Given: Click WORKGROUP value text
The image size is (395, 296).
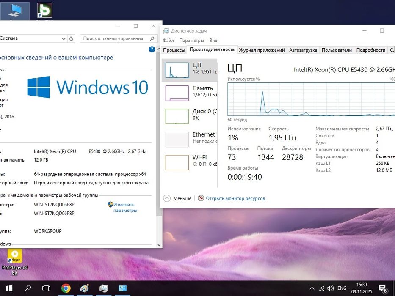Looking at the screenshot, I should click(47, 231).
